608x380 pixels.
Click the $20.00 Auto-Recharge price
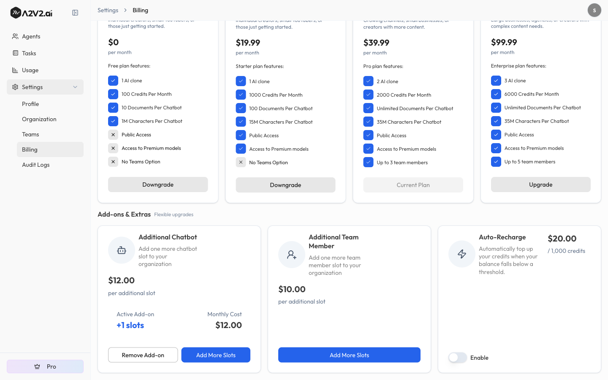[x=562, y=239]
